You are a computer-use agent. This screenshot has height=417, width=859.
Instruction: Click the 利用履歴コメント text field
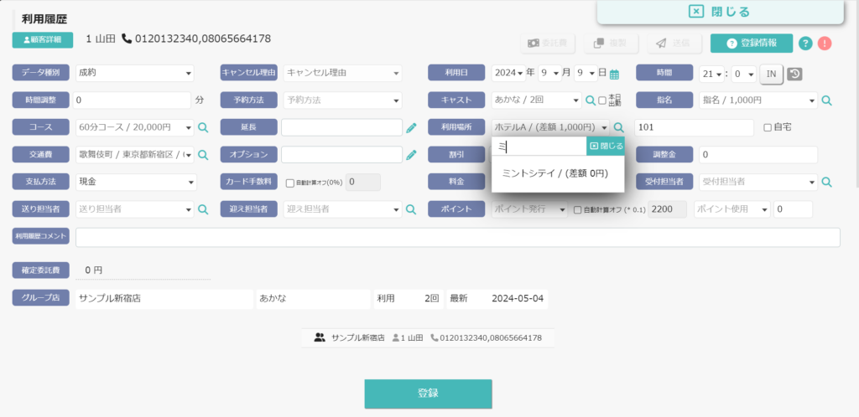click(457, 238)
